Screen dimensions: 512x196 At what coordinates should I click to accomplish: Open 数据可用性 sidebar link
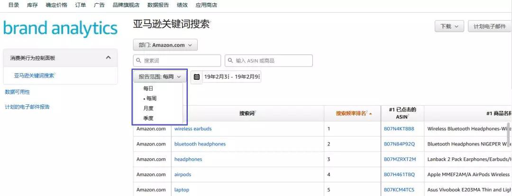click(17, 92)
